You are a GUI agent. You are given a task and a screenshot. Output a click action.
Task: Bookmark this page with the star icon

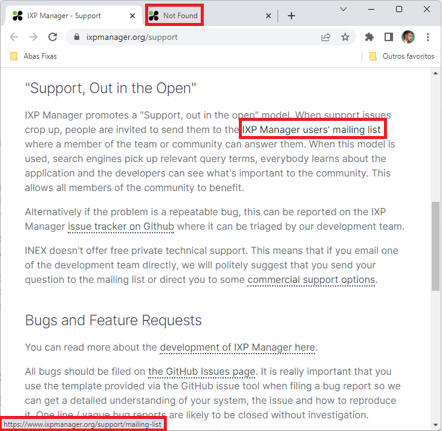(x=345, y=37)
